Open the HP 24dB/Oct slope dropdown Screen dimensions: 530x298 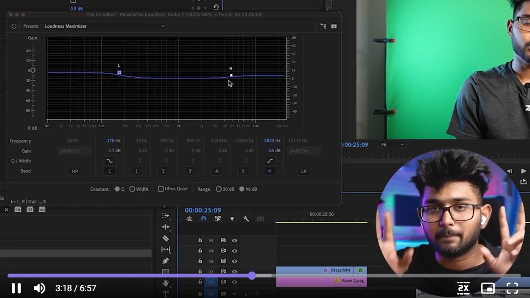[x=75, y=151]
